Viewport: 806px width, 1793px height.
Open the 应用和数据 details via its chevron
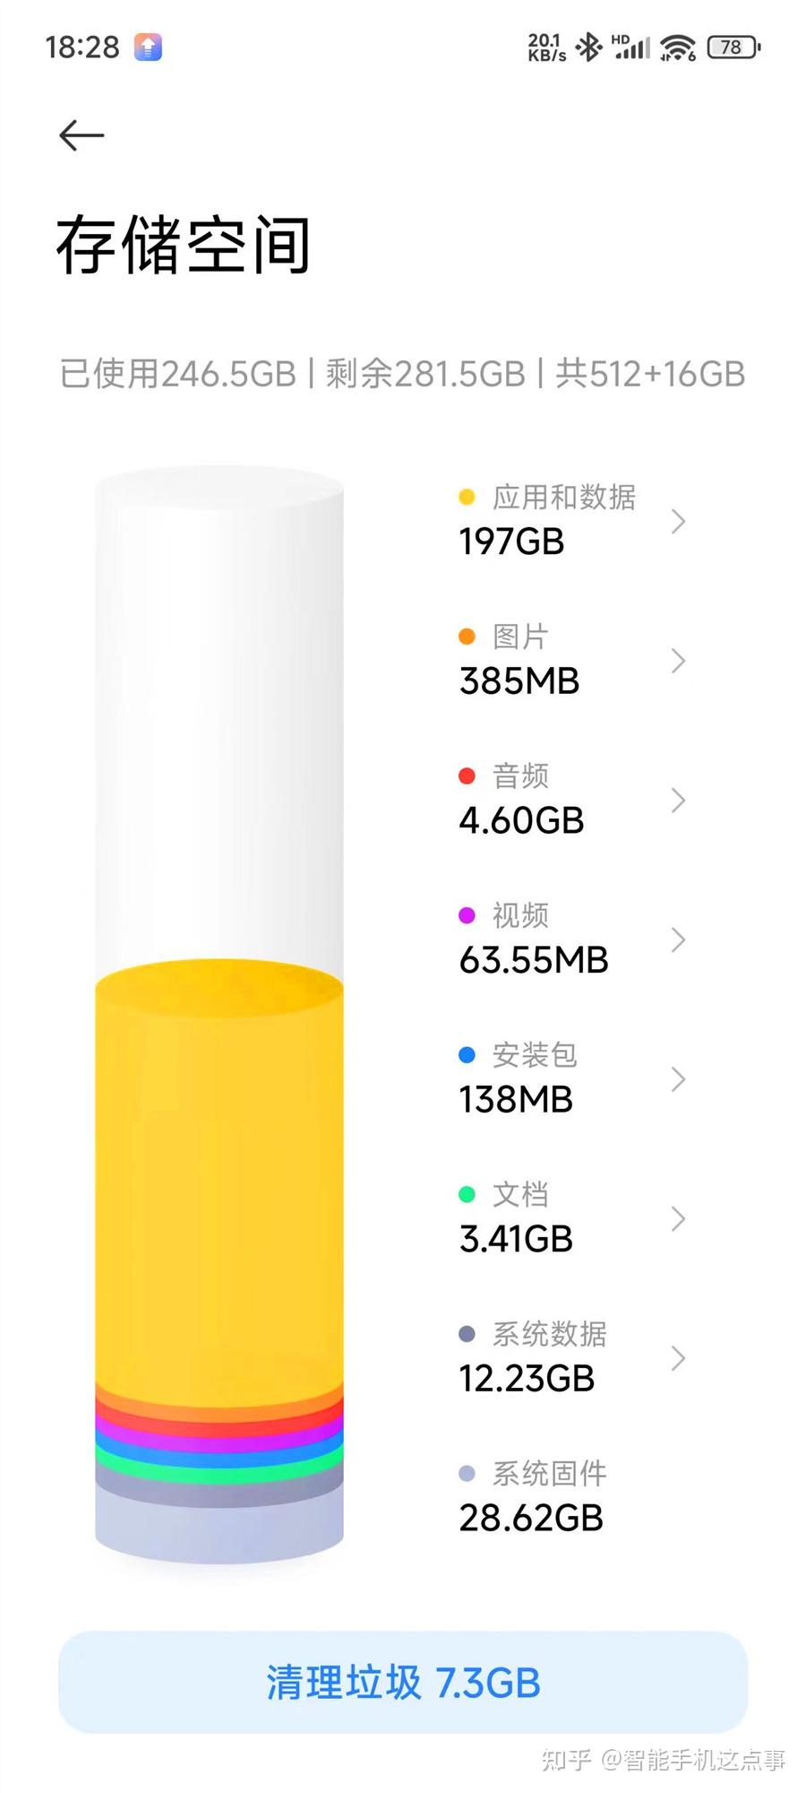click(x=679, y=523)
